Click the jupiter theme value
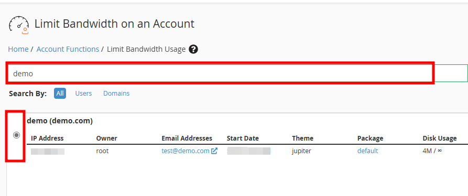468x196 pixels. (x=301, y=151)
